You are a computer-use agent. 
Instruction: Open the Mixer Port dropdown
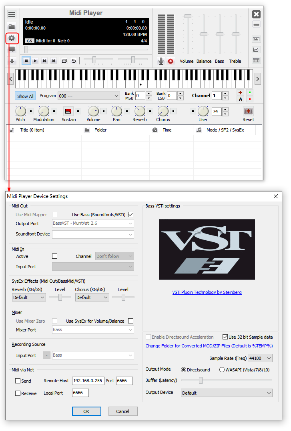pyautogui.click(x=93, y=329)
